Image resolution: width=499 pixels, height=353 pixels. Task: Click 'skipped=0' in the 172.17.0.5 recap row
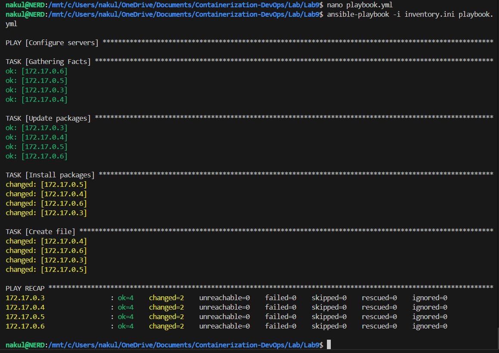(329, 317)
